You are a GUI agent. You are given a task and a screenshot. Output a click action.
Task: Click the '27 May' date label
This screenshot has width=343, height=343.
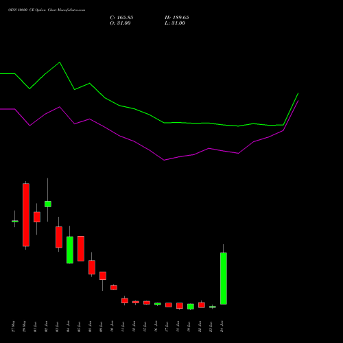(13, 327)
